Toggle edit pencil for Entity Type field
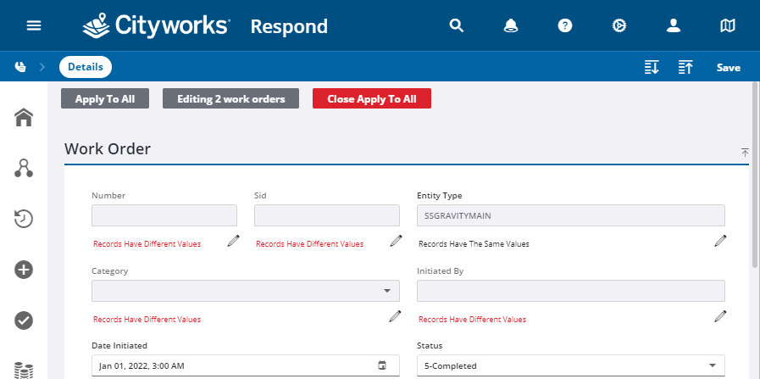 pyautogui.click(x=720, y=242)
